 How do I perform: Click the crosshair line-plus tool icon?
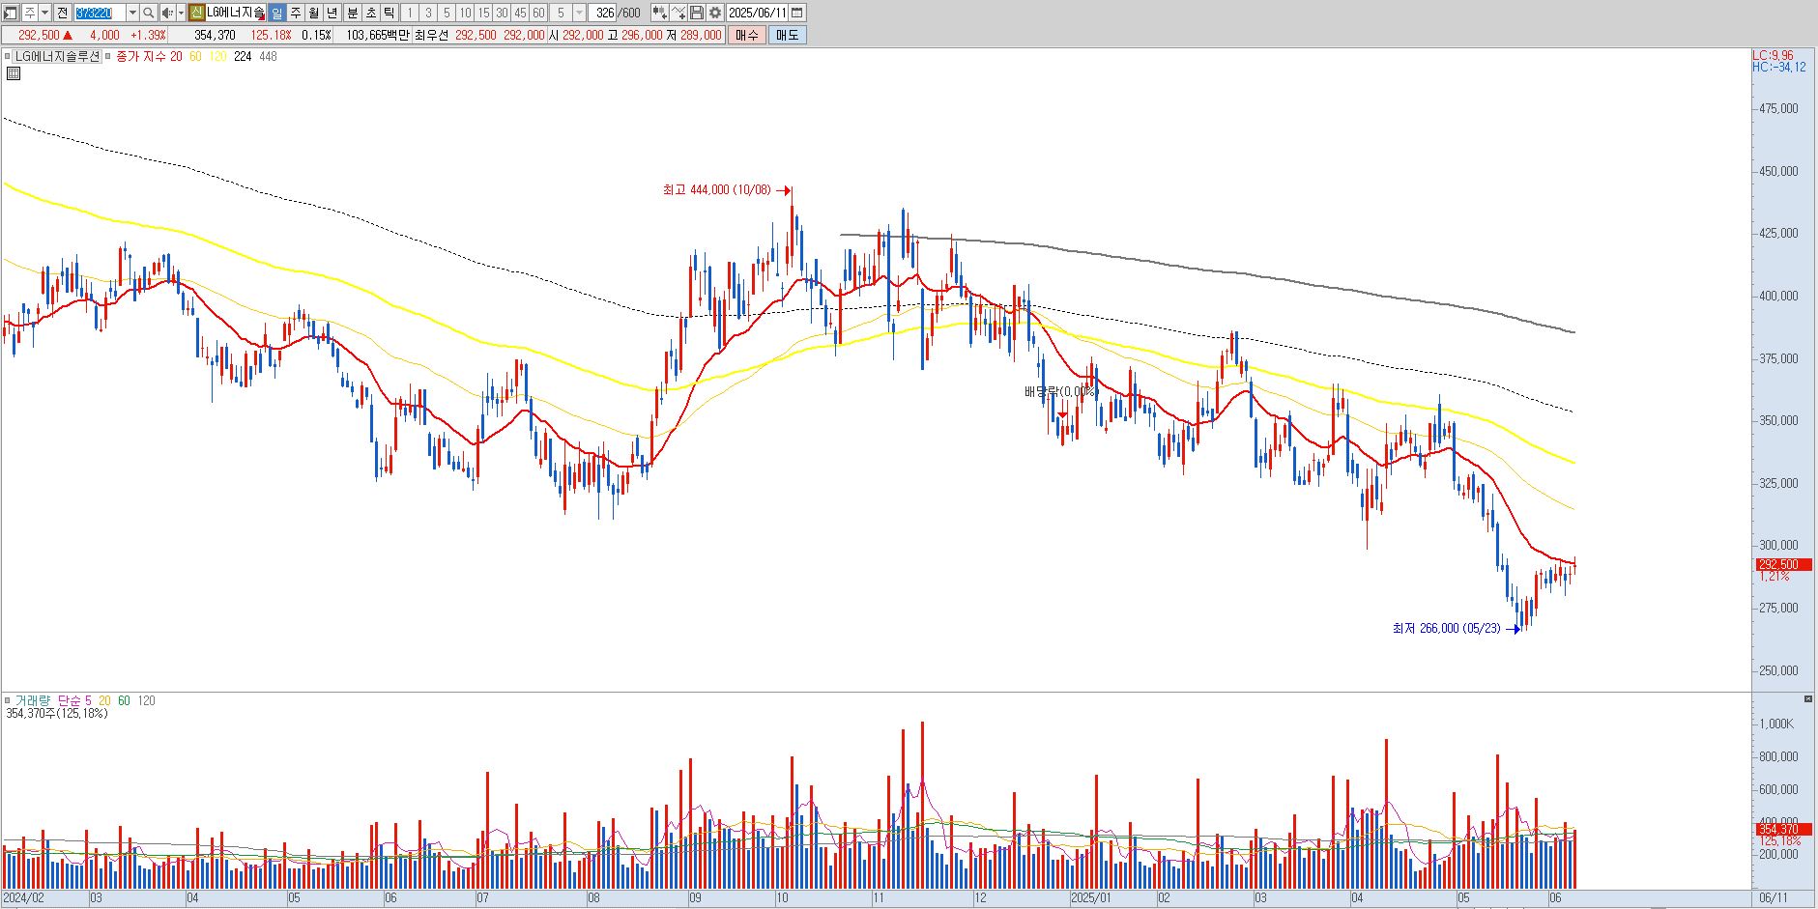coord(678,13)
